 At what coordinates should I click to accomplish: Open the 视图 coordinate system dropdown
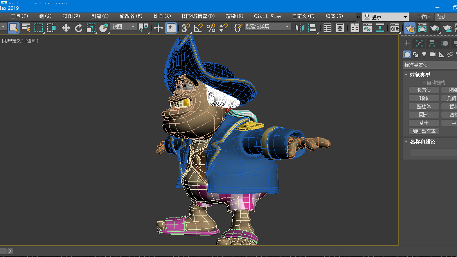123,27
